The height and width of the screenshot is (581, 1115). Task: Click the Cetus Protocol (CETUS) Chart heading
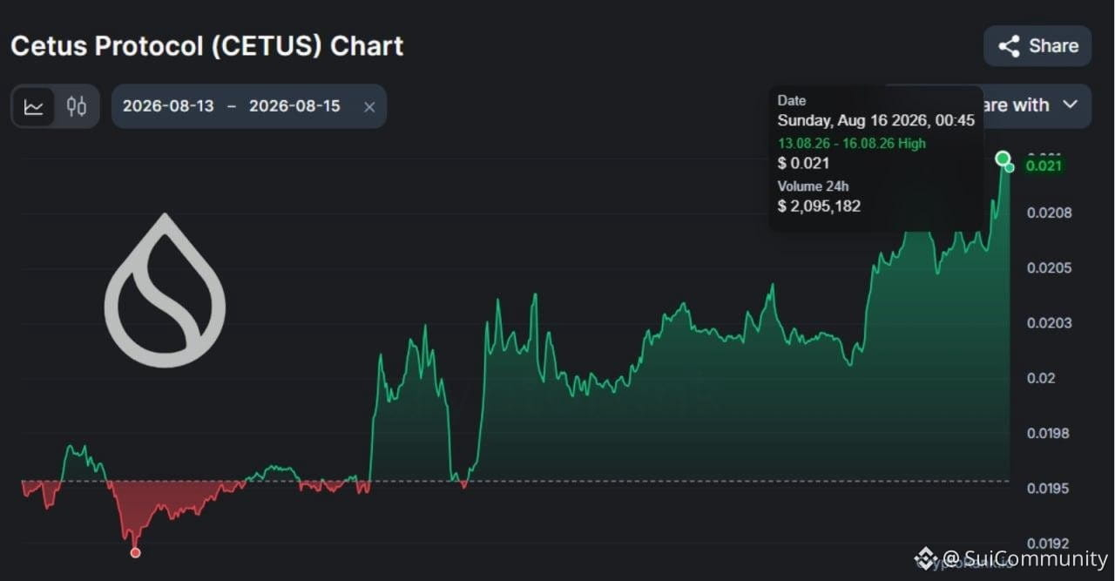click(207, 46)
